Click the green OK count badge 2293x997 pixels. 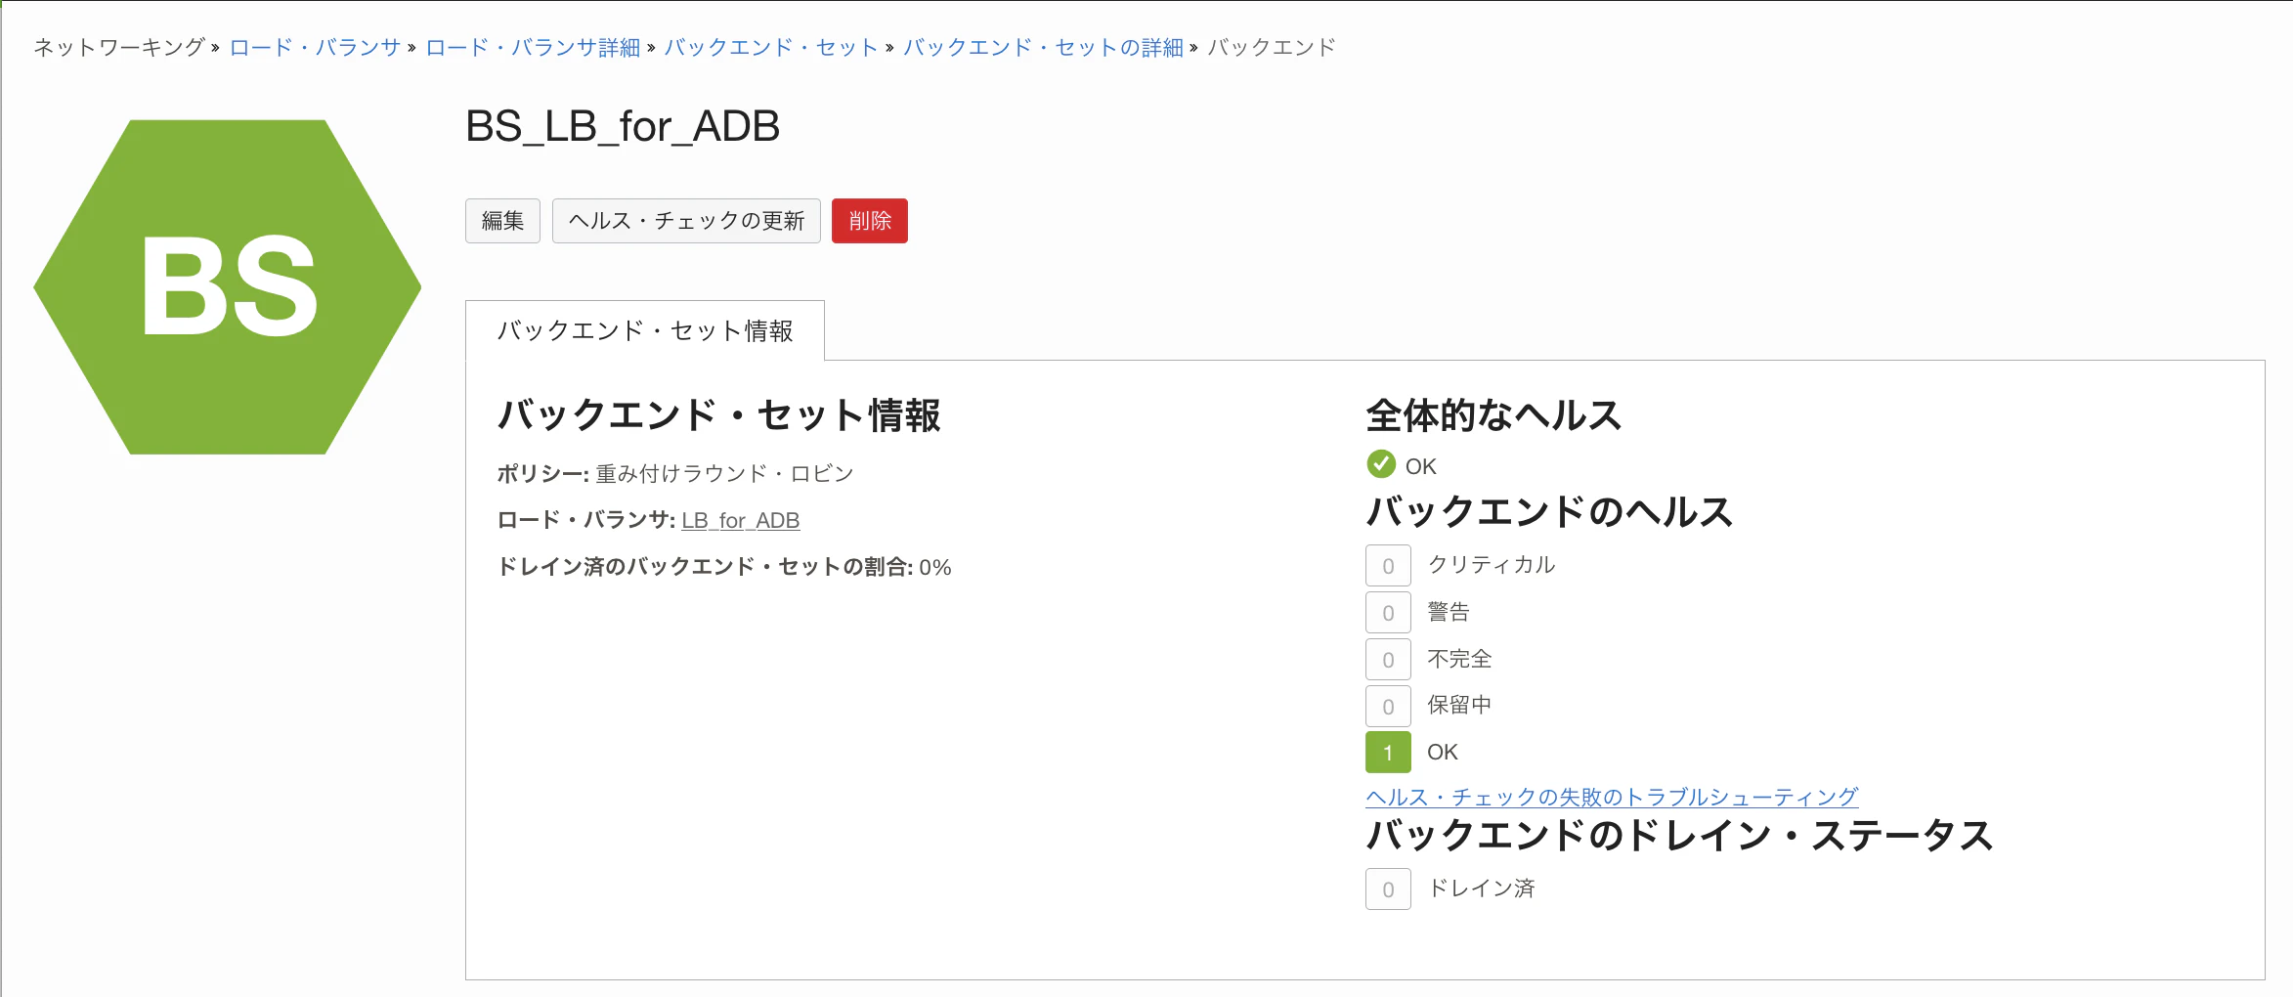point(1388,753)
